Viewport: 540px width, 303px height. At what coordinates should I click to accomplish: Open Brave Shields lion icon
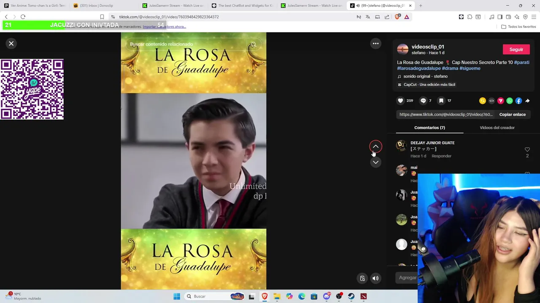tap(397, 17)
